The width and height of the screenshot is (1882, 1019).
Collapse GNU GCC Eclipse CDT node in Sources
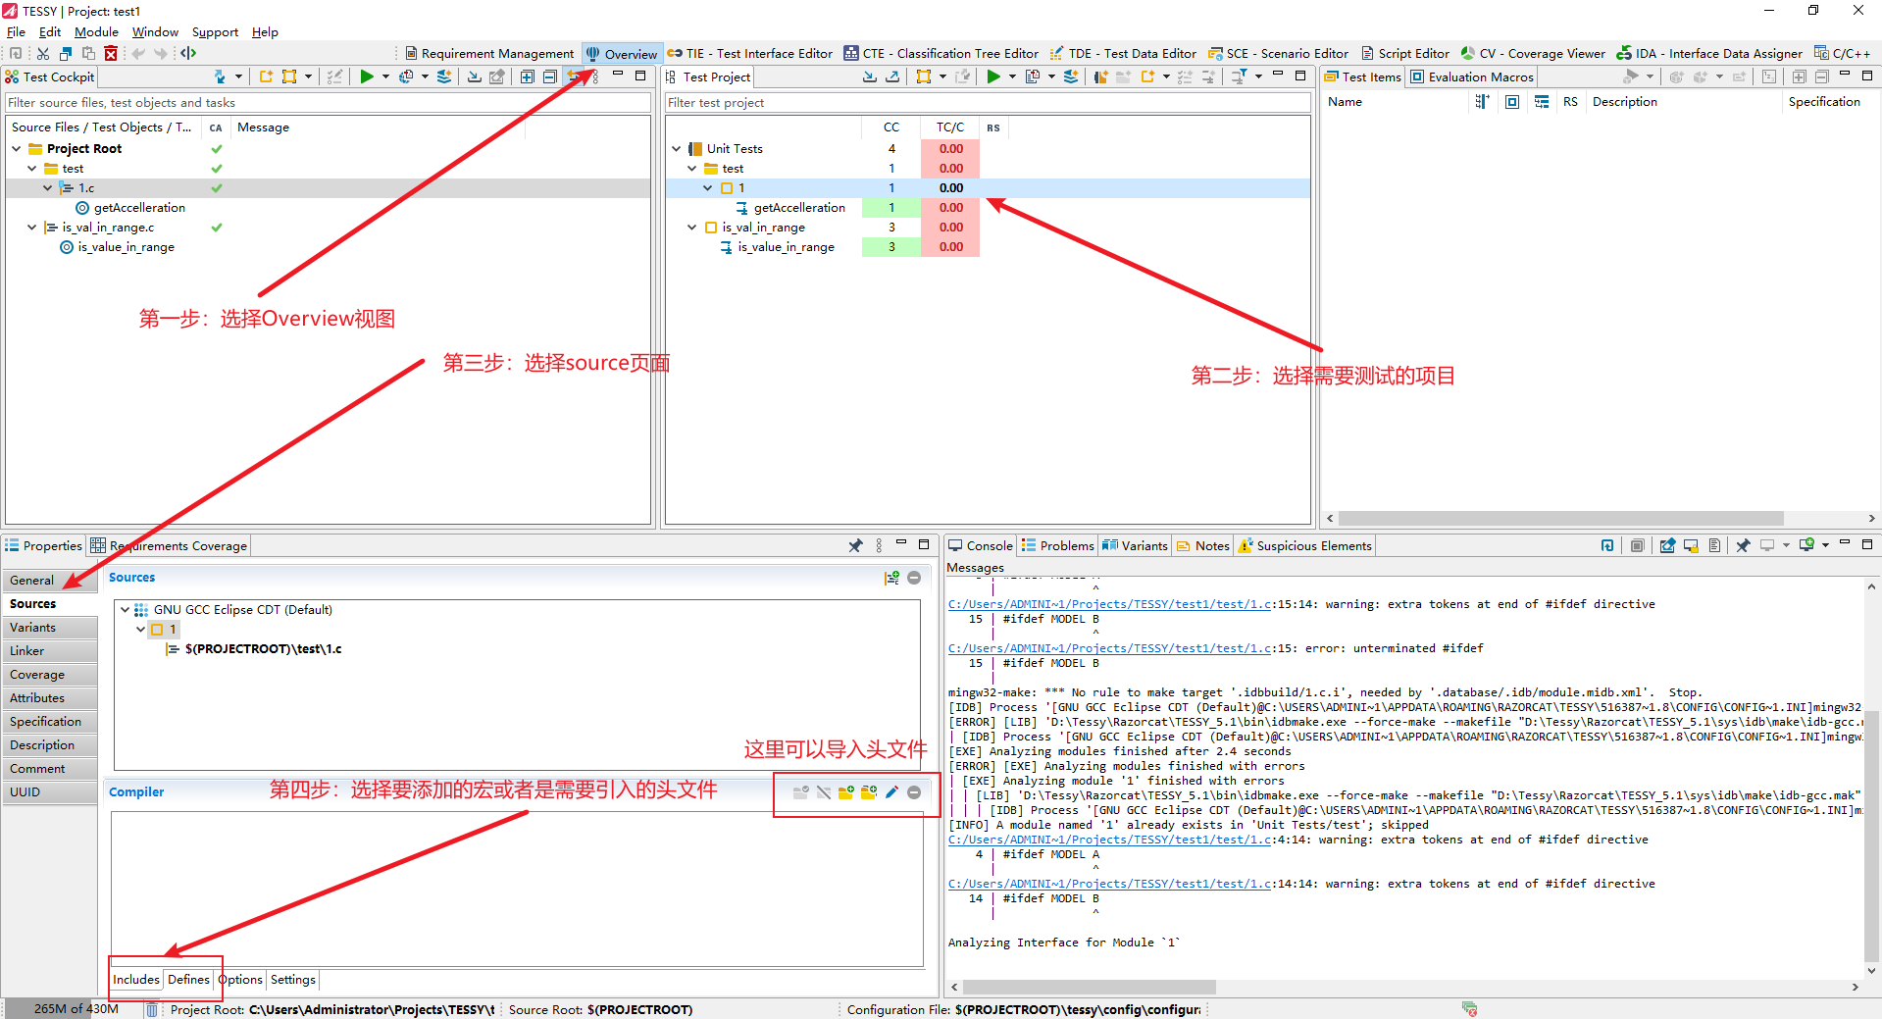point(126,610)
